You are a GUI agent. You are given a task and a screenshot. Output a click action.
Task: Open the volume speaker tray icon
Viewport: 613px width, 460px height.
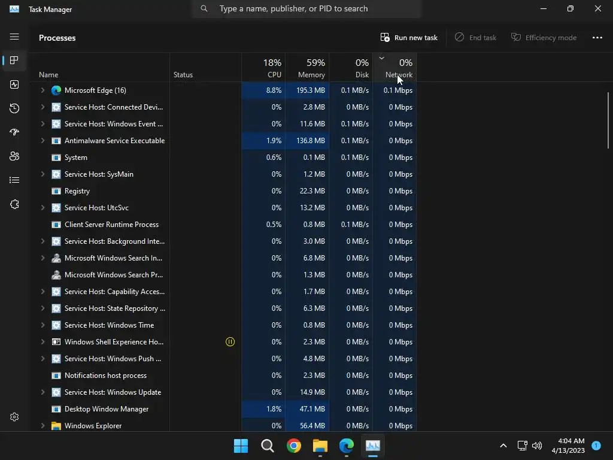[537, 446]
